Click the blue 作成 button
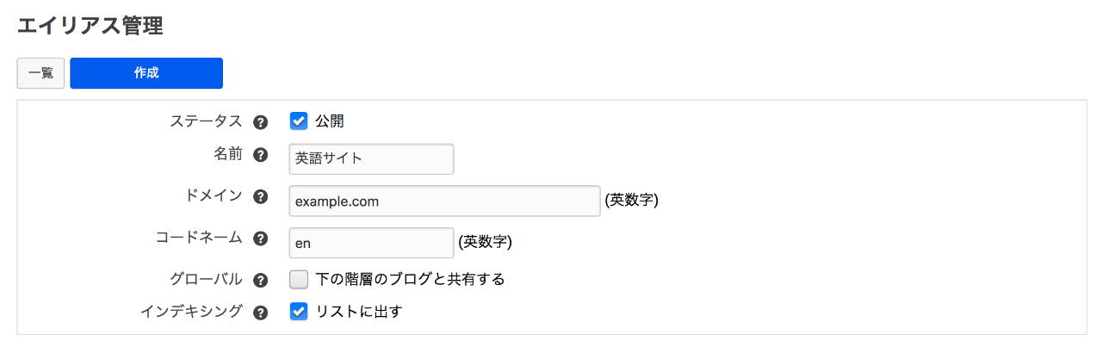 (x=146, y=73)
